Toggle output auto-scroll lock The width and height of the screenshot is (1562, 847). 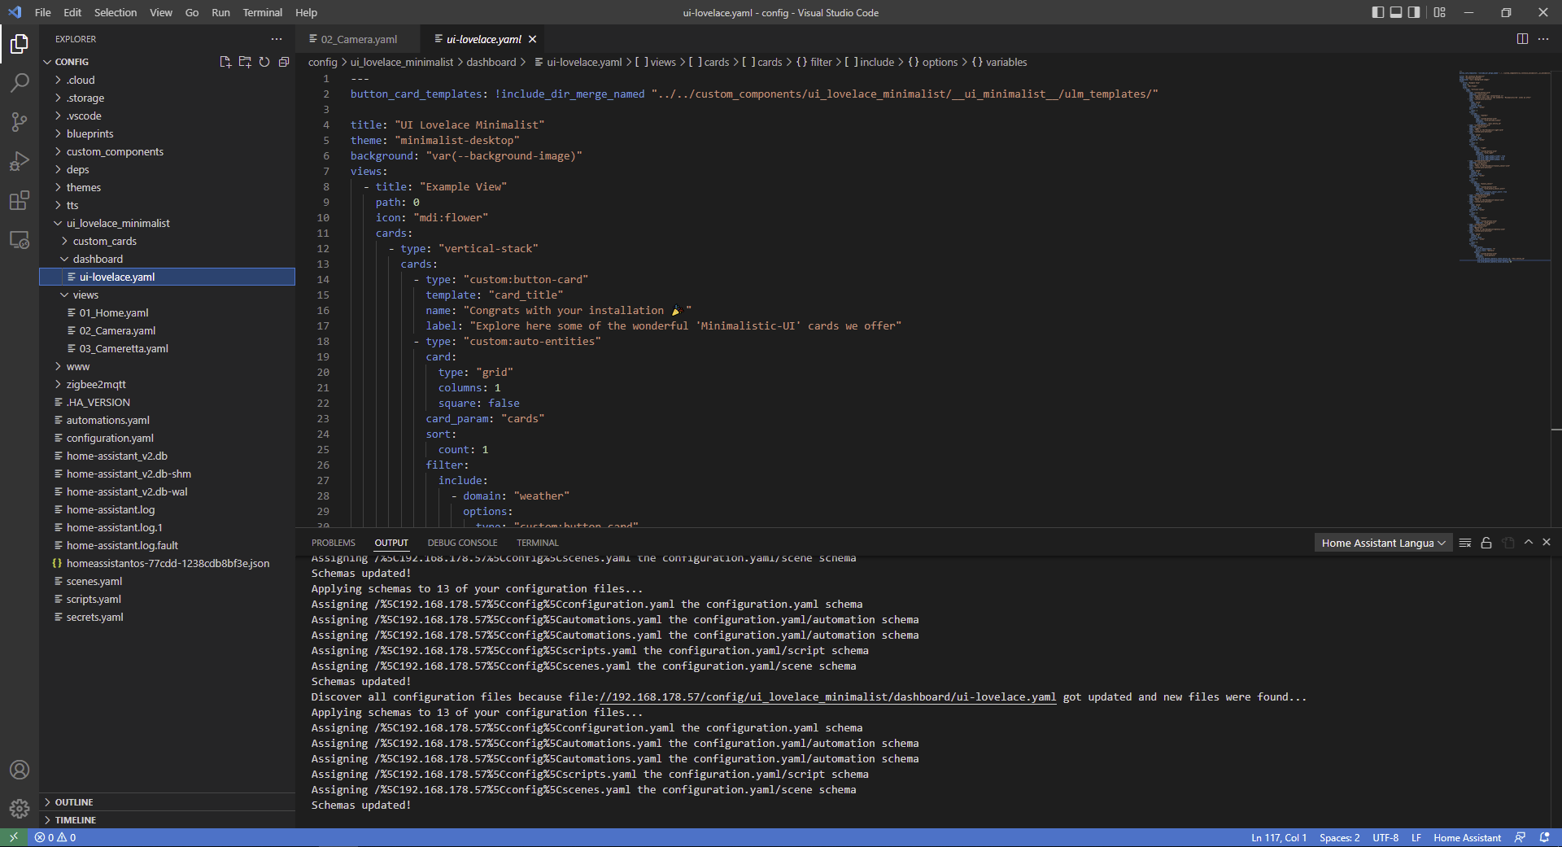1486,543
